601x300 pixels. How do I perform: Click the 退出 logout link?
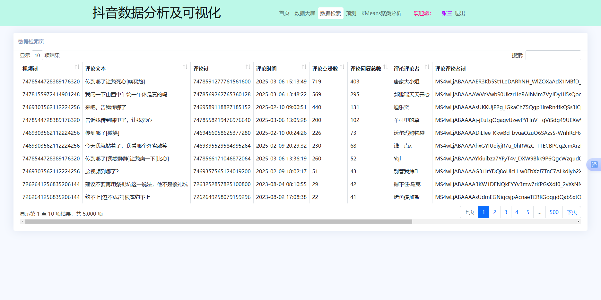(x=460, y=13)
